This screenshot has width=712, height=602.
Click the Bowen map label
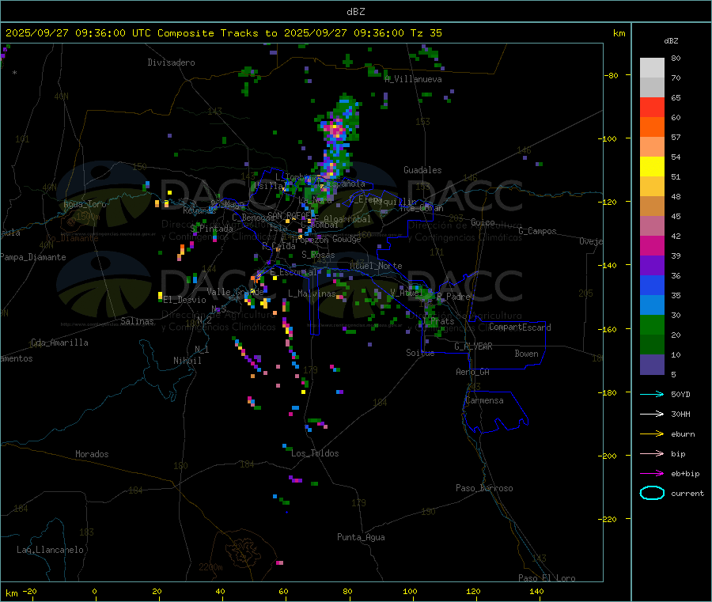click(526, 354)
